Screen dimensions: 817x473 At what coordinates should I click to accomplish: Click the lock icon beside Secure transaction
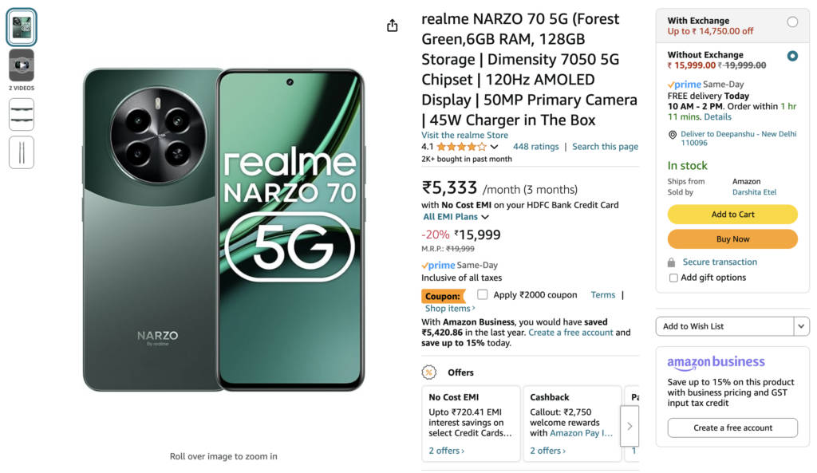click(671, 262)
